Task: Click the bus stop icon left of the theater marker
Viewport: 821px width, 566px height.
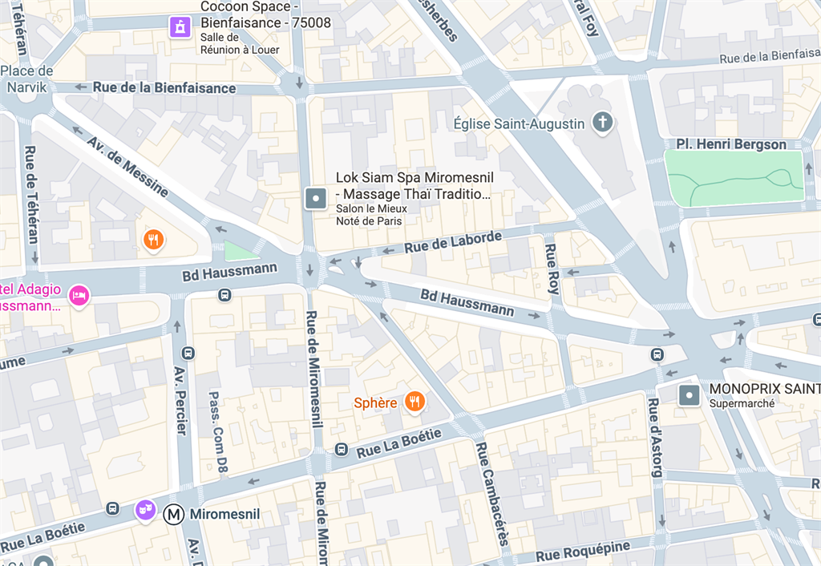Action: 112,508
